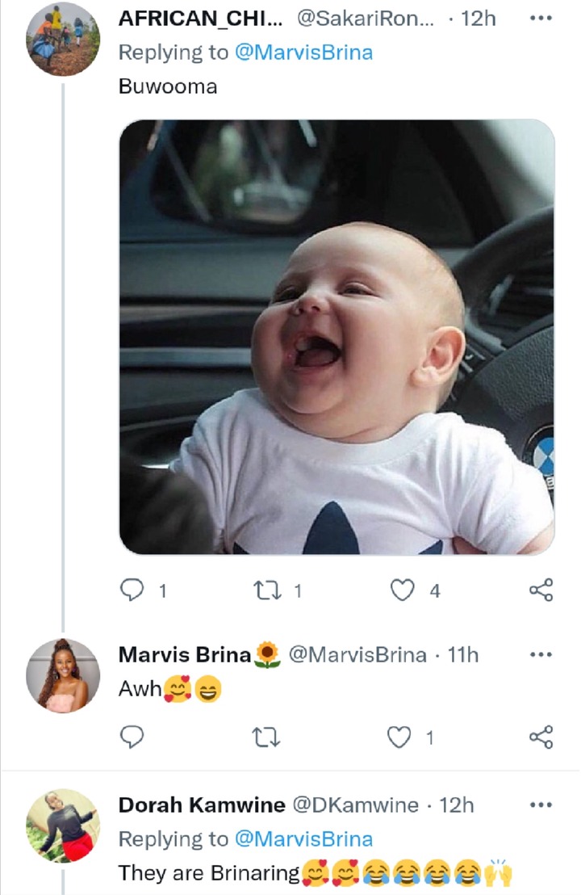
Task: Open Dorah Kamwine's display name
Action: [202, 805]
